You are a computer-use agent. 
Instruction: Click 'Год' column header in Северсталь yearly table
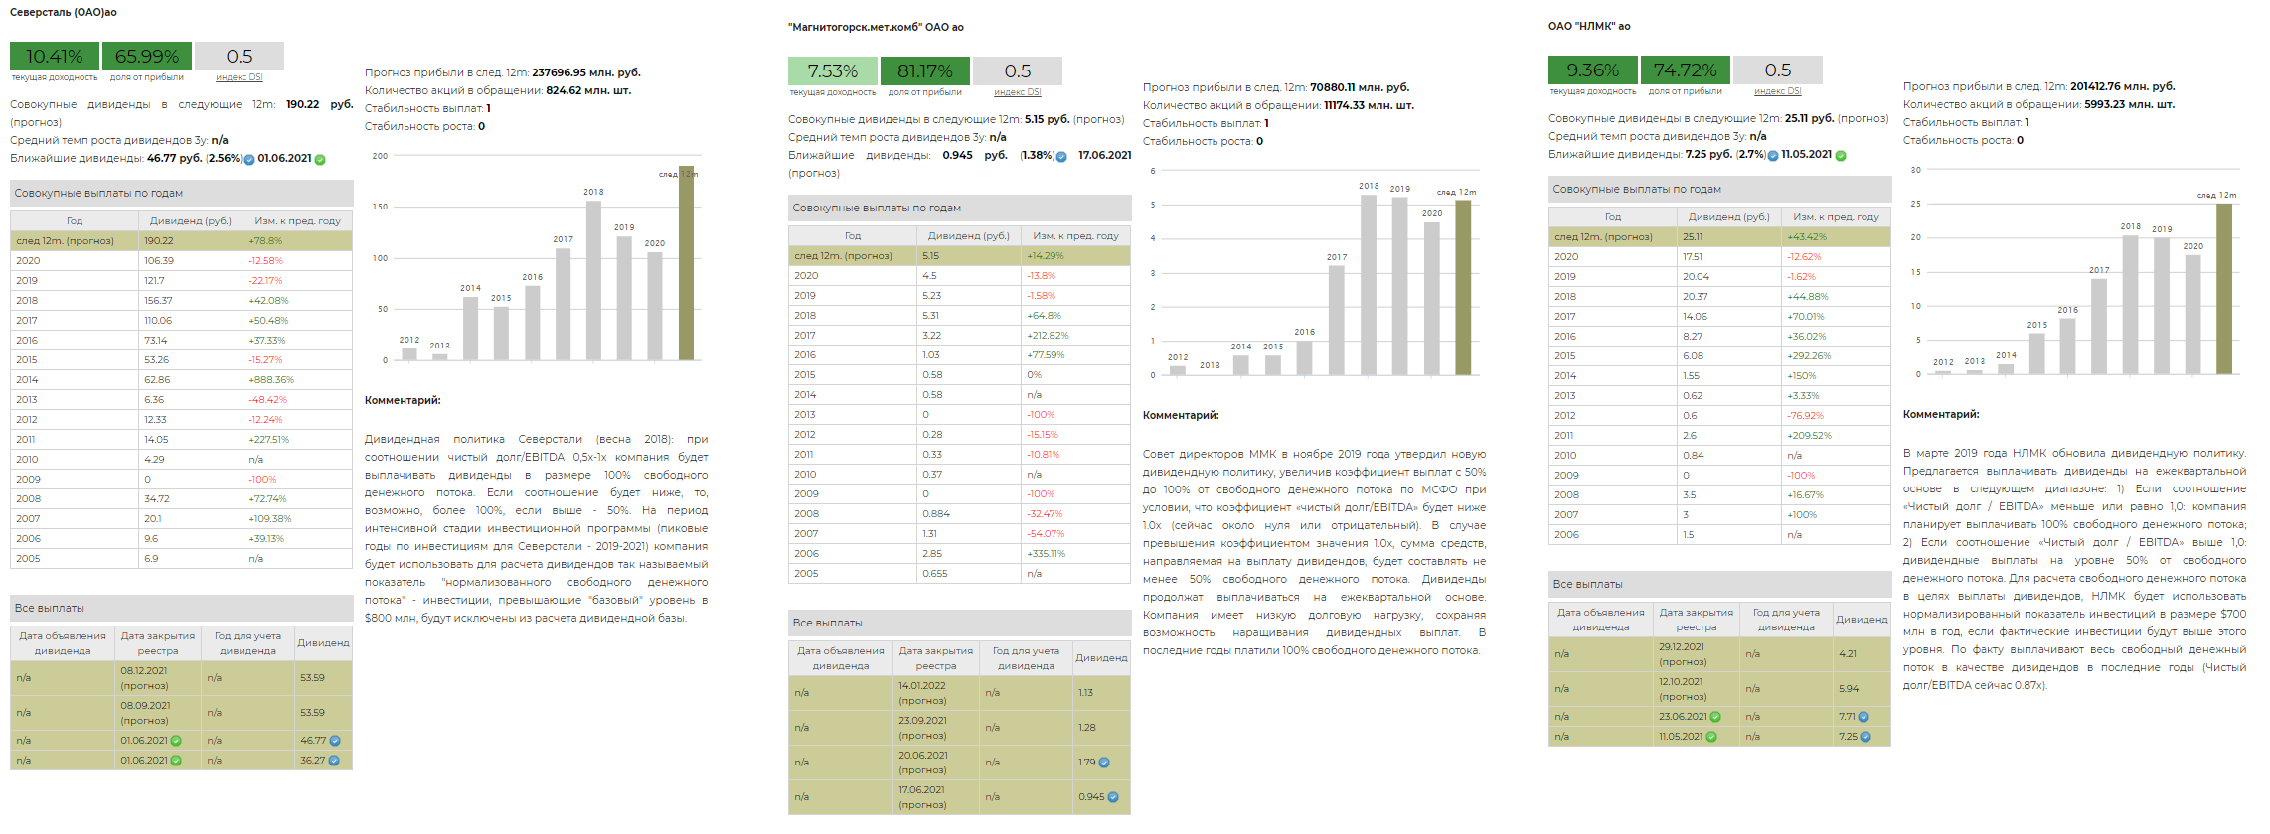75,221
